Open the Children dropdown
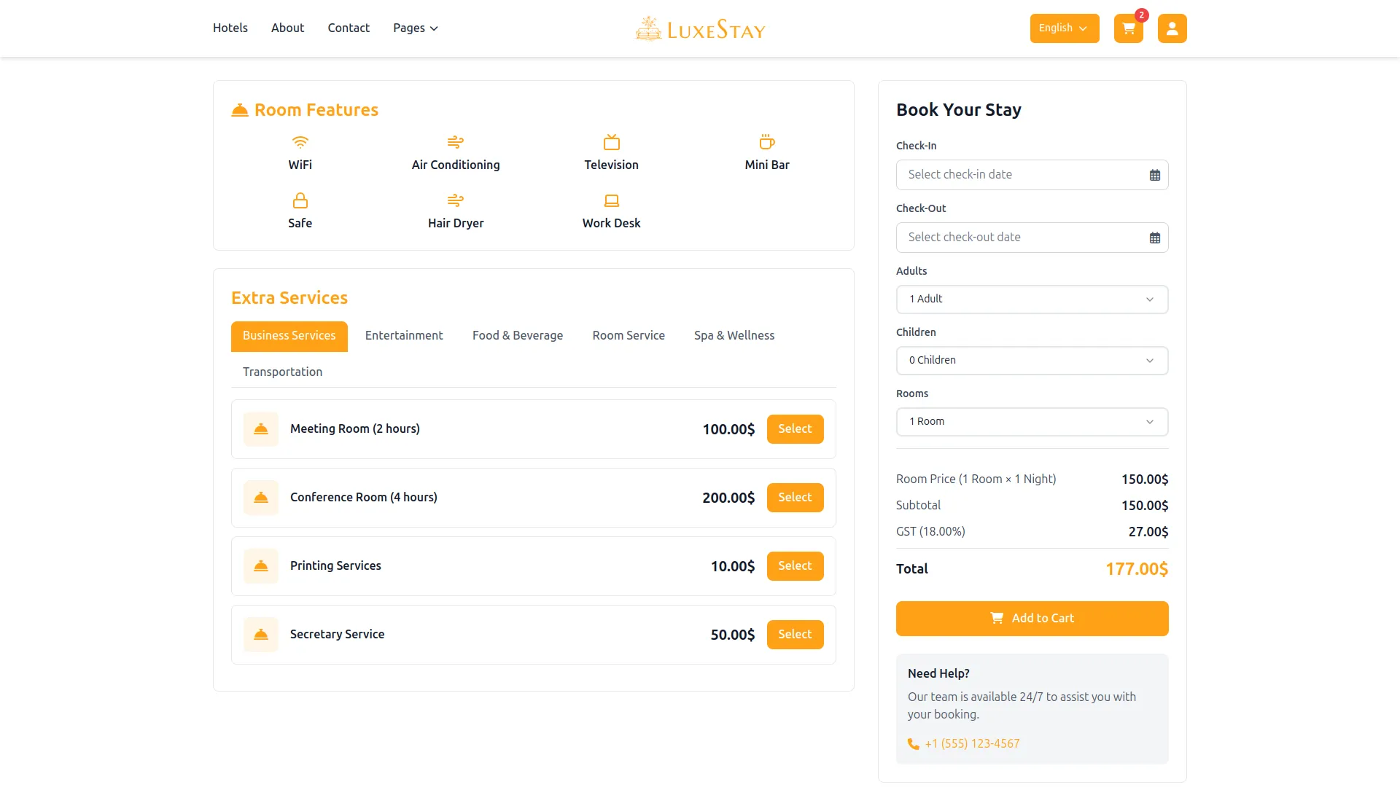 tap(1032, 361)
